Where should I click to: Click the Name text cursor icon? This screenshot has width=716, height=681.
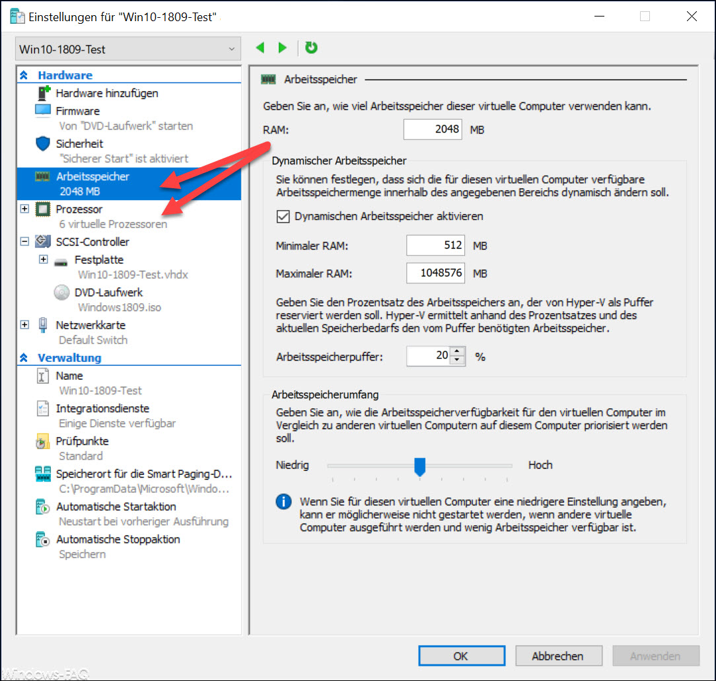tap(42, 376)
